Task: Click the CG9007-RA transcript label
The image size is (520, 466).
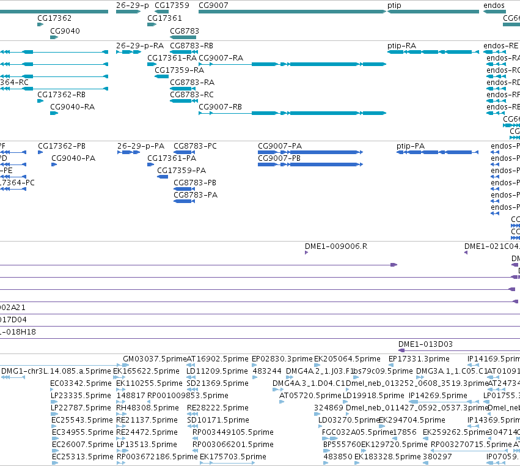Action: pyautogui.click(x=221, y=58)
